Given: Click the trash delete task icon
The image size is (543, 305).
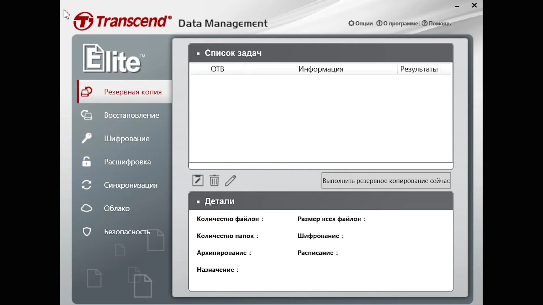Looking at the screenshot, I should pyautogui.click(x=214, y=180).
